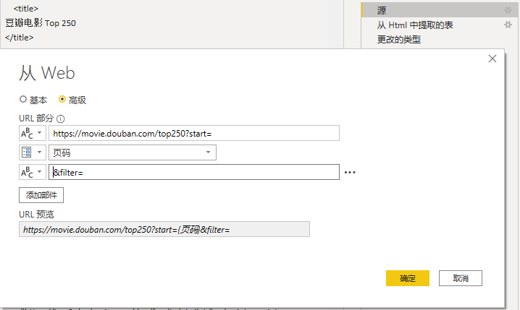Image resolution: width=520 pixels, height=310 pixels.
Task: Expand the type arrow on the 页码 row
Action: coord(39,152)
